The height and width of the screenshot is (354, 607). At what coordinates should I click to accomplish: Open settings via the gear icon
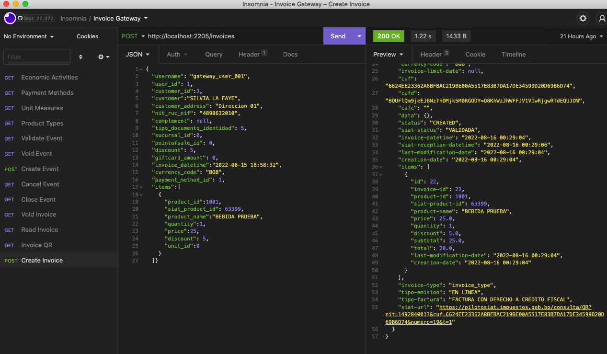coord(583,18)
